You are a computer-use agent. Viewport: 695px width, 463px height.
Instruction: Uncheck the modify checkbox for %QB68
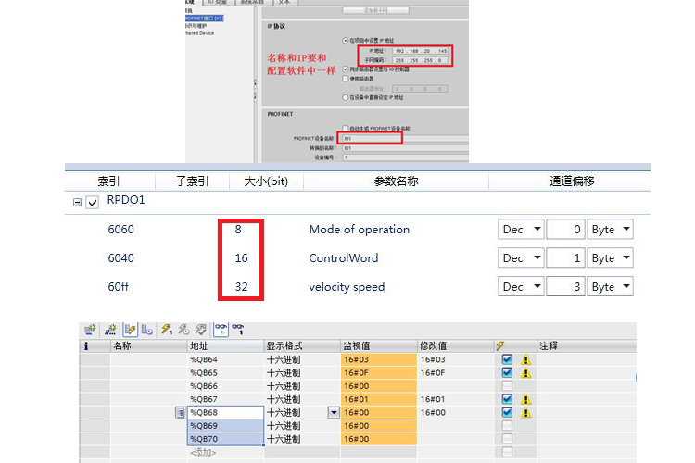508,412
